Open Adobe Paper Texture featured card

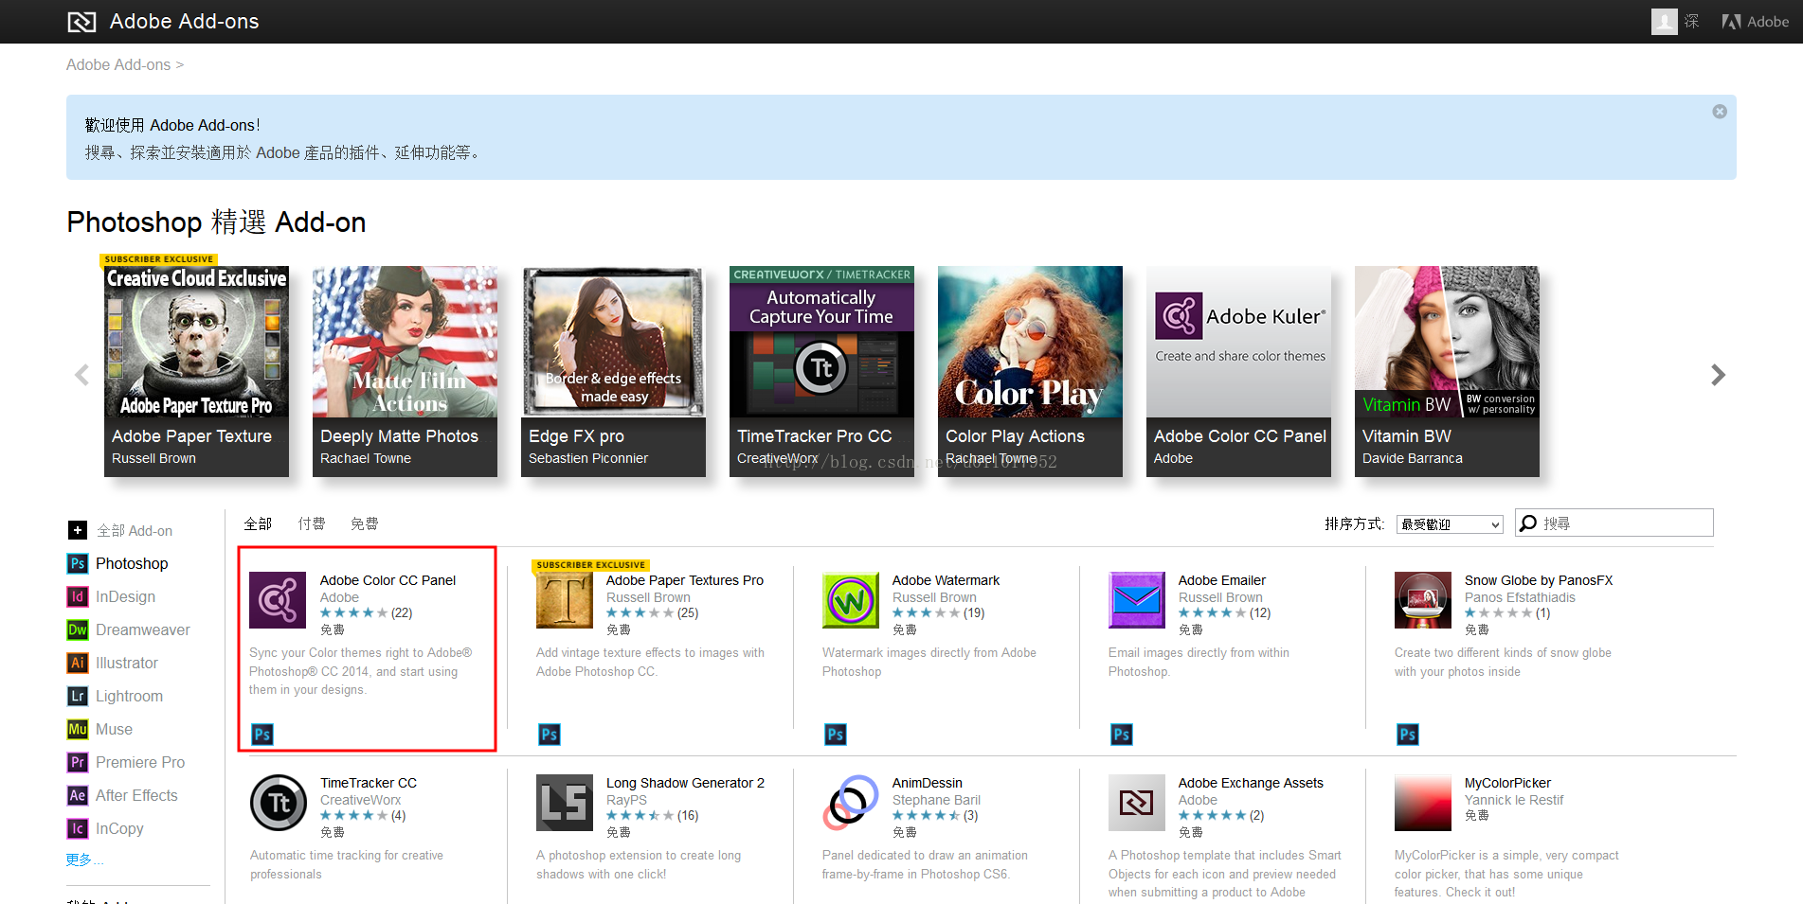[196, 371]
